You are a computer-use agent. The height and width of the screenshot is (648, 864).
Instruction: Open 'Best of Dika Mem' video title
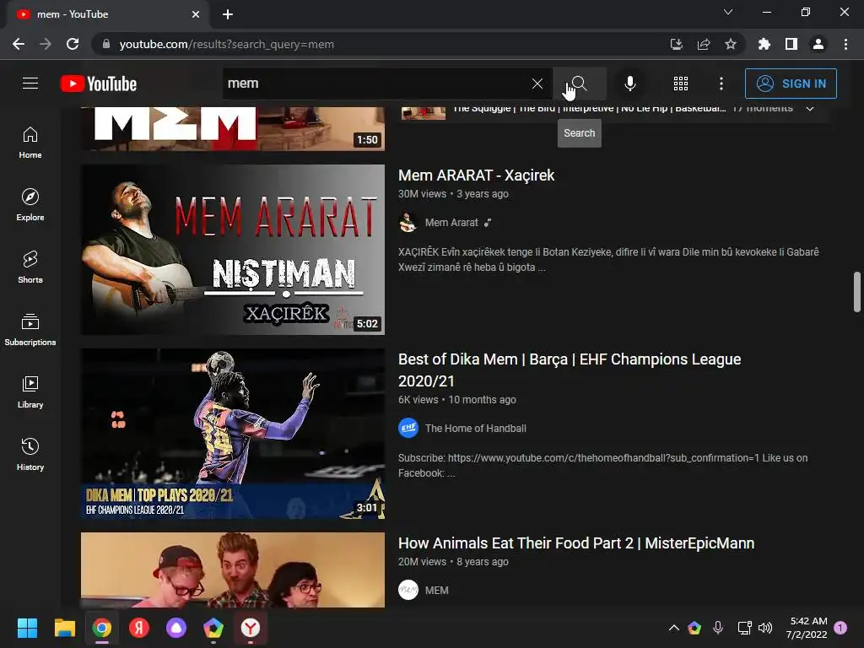click(570, 370)
